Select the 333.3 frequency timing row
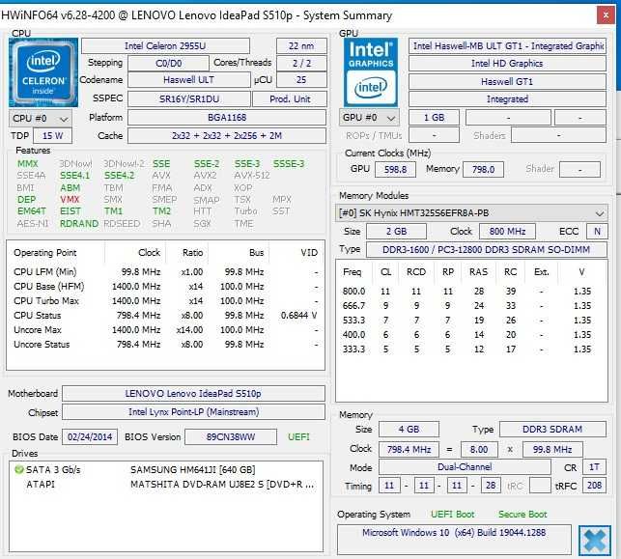621x559 pixels. tap(471, 349)
